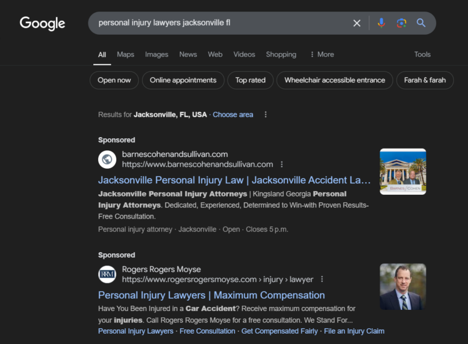
Task: Click the magnifying glass search button
Action: [x=421, y=23]
